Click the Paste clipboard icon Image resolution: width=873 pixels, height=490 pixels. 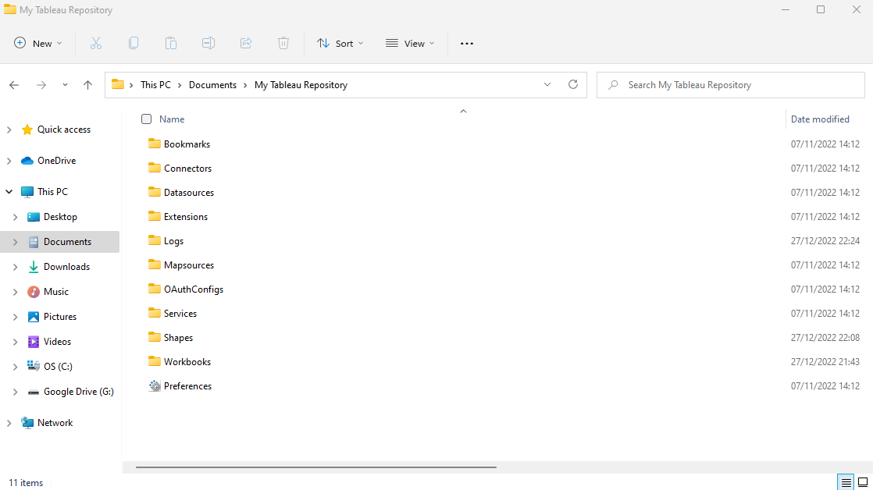point(171,44)
